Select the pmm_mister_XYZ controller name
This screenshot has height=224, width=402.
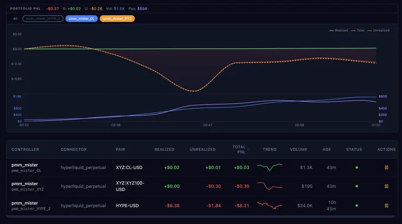[x=27, y=189]
